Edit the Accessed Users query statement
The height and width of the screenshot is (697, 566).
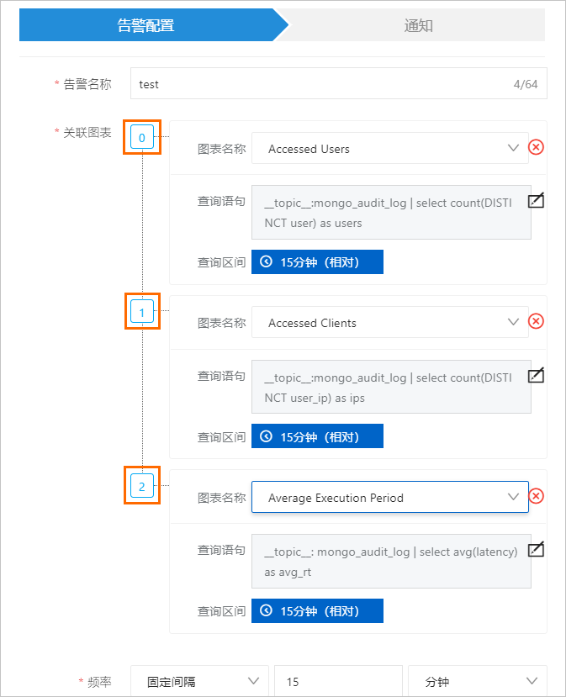[536, 201]
